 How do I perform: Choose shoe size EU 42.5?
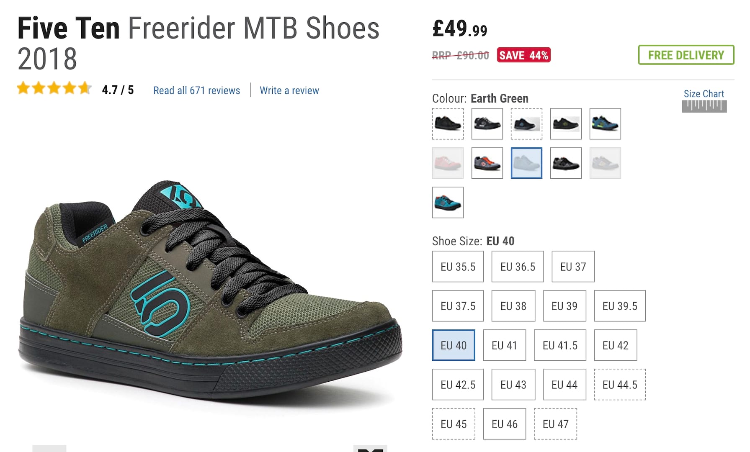point(458,385)
